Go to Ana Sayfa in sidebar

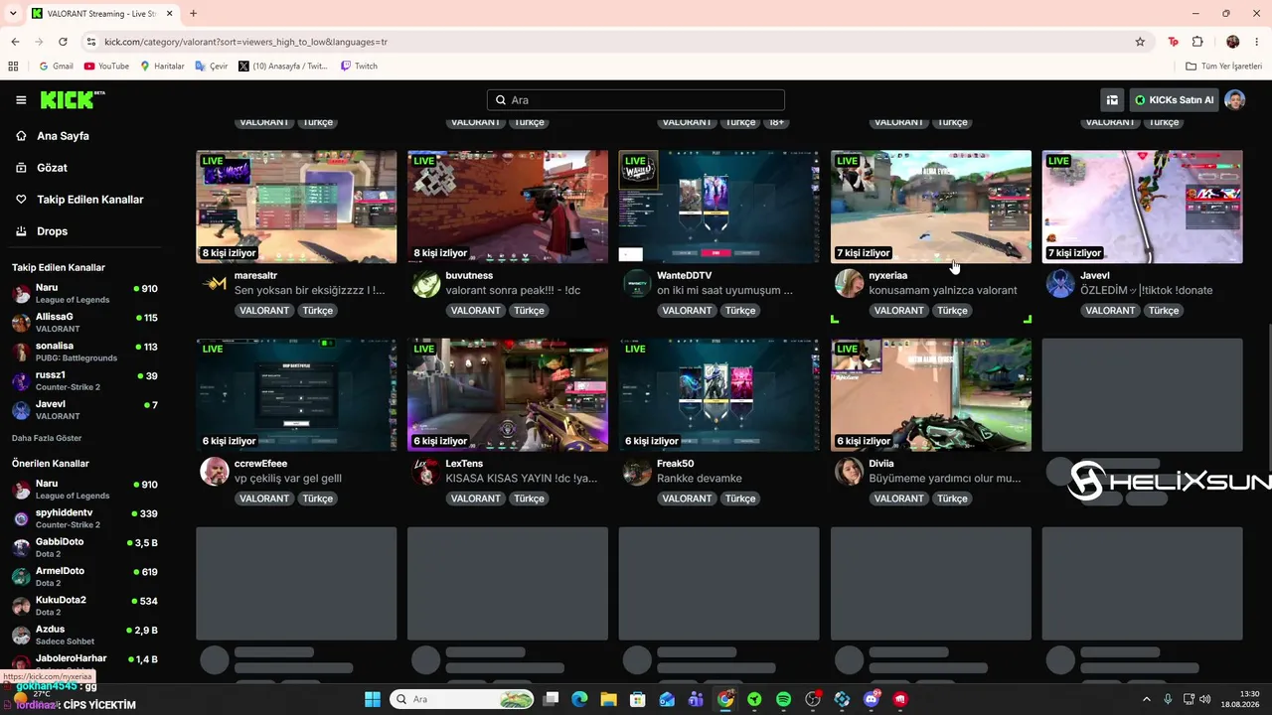coord(63,136)
